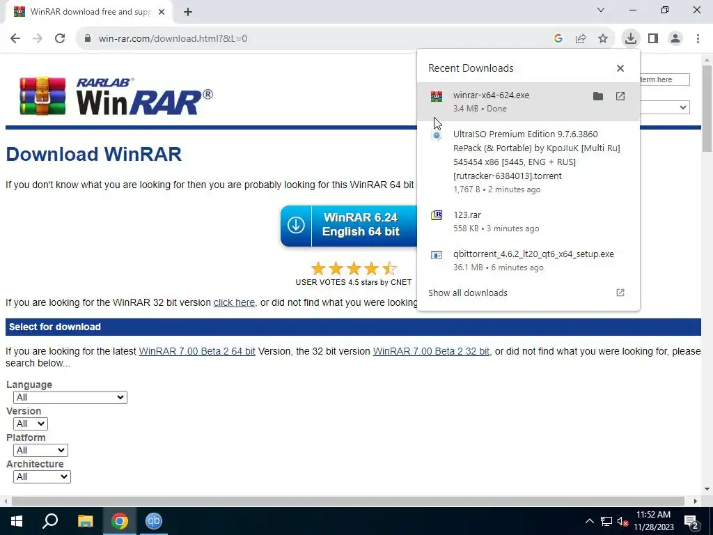Select the UltraISO Premium Edition torrent download
The image size is (713, 535).
click(528, 161)
